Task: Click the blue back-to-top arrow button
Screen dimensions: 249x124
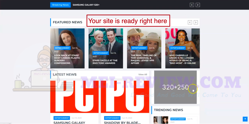Action: click(245, 119)
